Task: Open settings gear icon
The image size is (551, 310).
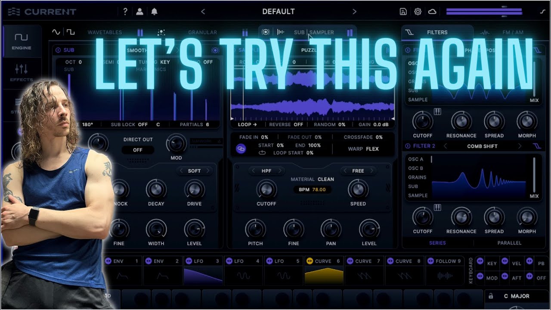Action: (418, 12)
